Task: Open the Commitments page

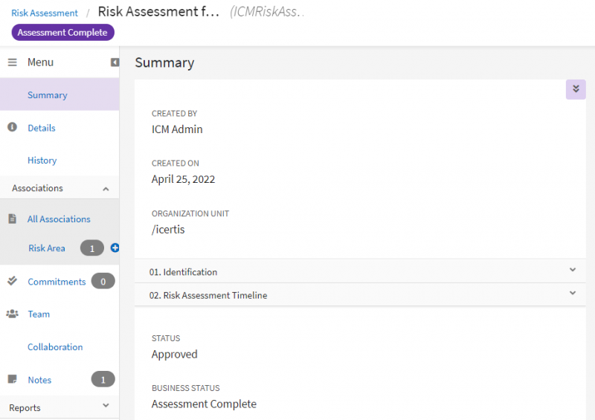Action: [x=57, y=282]
